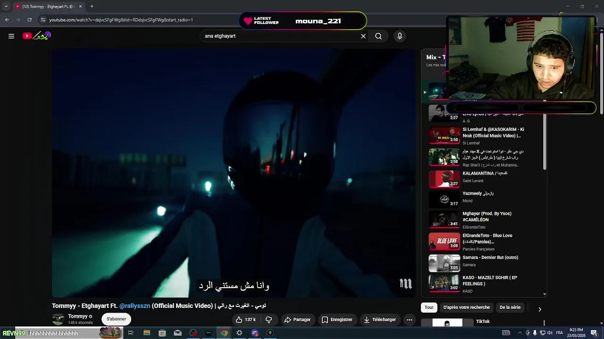
Task: Open a new browser tab
Action: [92, 6]
